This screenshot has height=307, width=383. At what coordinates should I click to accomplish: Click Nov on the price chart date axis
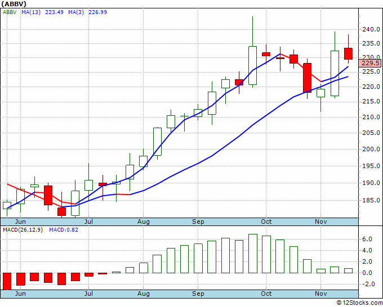(321, 222)
